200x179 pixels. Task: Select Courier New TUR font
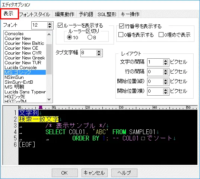(x=25, y=63)
